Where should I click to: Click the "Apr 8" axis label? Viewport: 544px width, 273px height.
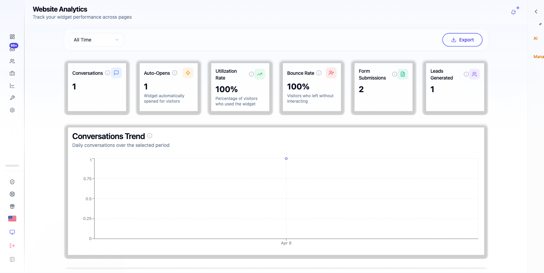[286, 243]
